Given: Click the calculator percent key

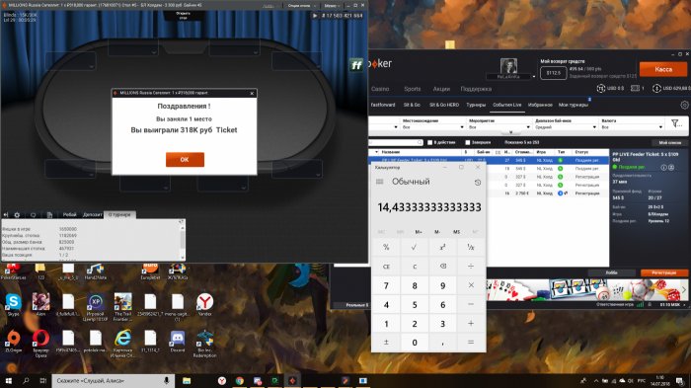Looking at the screenshot, I should [386, 248].
